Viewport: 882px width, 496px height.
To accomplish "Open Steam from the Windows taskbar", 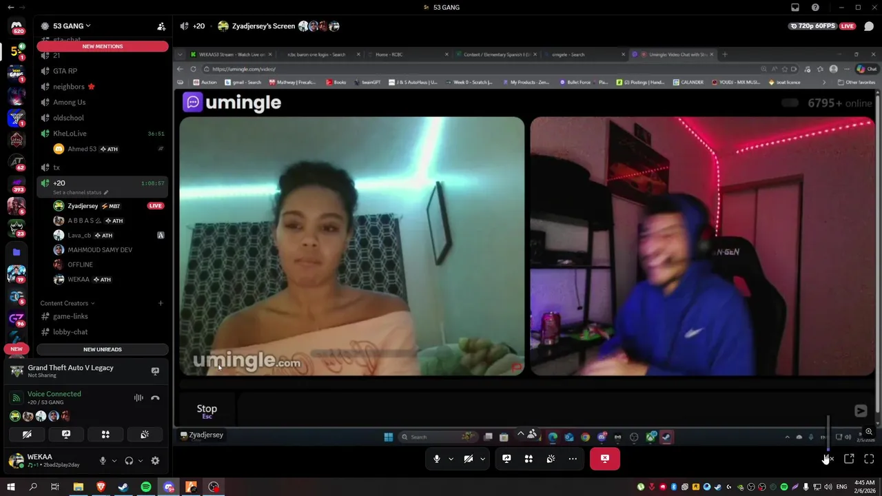I will (123, 487).
